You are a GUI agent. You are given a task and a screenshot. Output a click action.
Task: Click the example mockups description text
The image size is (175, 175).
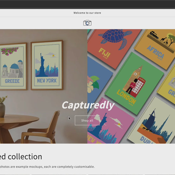tap(47, 167)
